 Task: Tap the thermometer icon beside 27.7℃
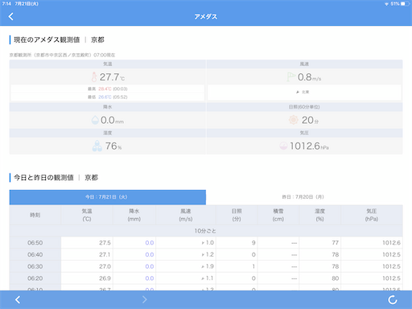(x=94, y=77)
